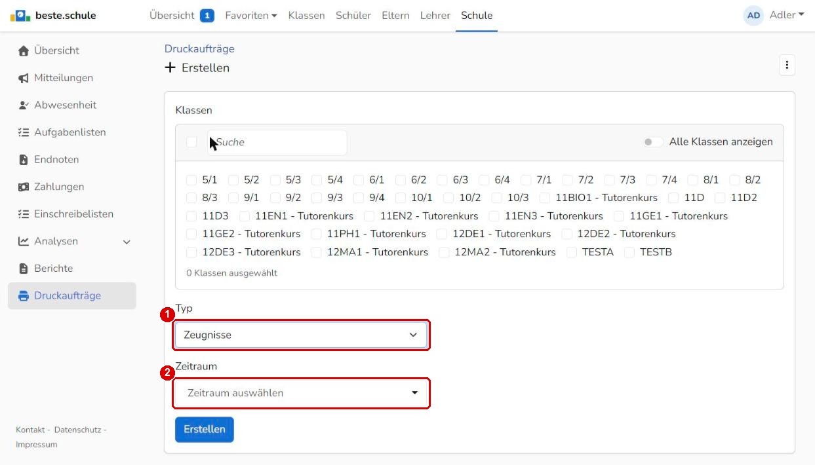Click the beste.schule logo icon

click(20, 16)
